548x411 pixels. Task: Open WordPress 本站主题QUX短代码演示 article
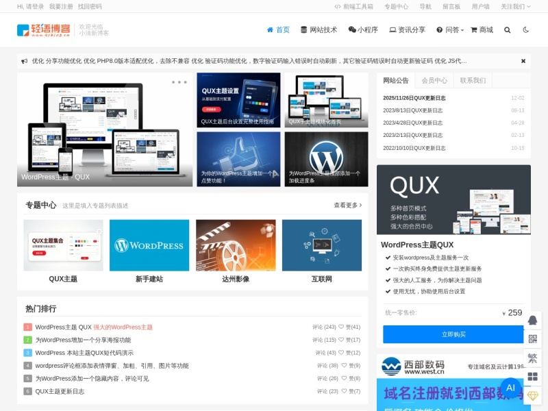[84, 353]
